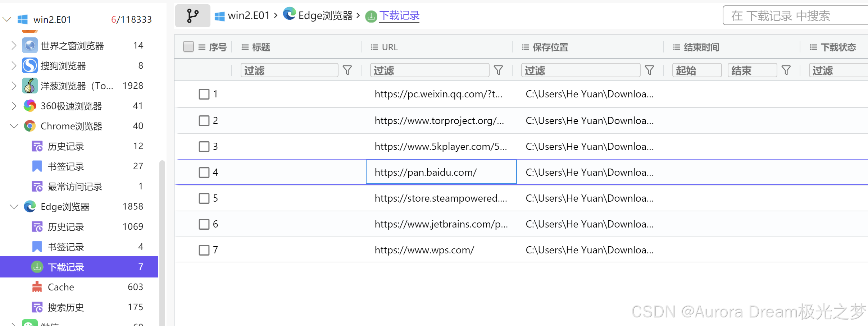Open the 结束时间 column menu icon

(677, 47)
